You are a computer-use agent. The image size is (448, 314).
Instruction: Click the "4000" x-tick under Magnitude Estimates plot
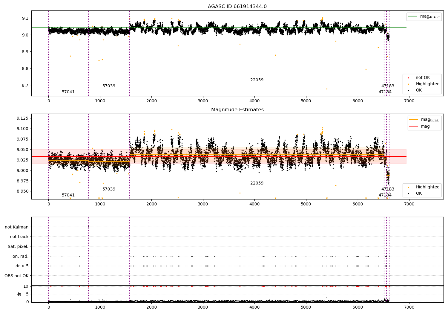254,204
